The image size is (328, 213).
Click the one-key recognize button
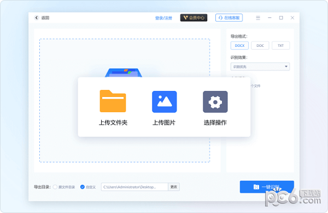click(267, 187)
